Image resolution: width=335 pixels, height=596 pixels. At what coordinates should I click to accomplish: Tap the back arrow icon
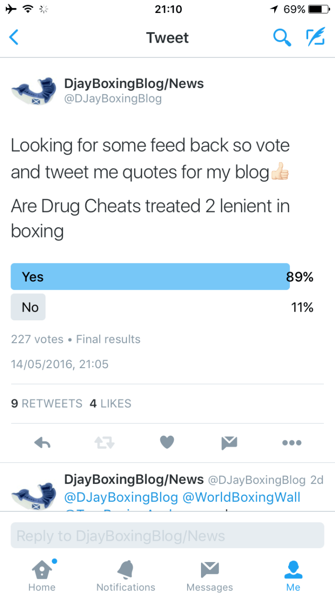click(14, 37)
